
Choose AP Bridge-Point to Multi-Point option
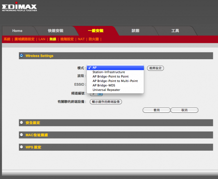coord(115,81)
